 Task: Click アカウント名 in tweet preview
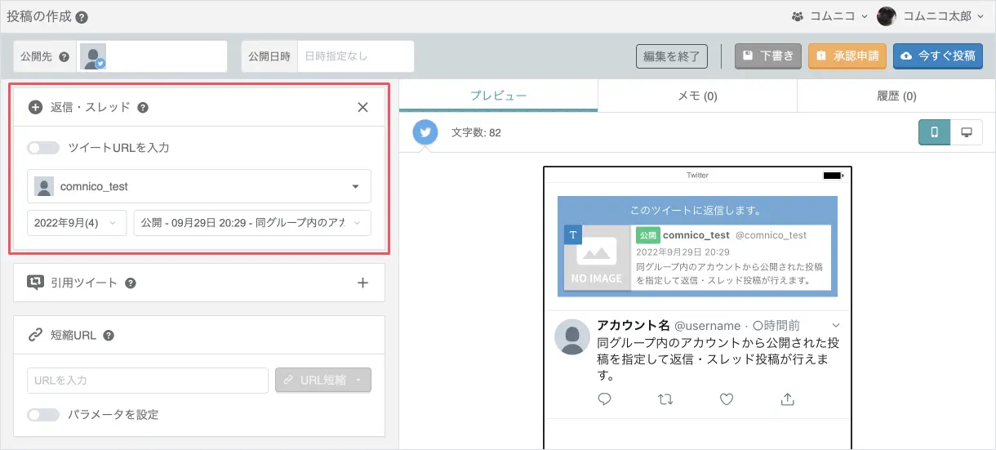pyautogui.click(x=634, y=325)
